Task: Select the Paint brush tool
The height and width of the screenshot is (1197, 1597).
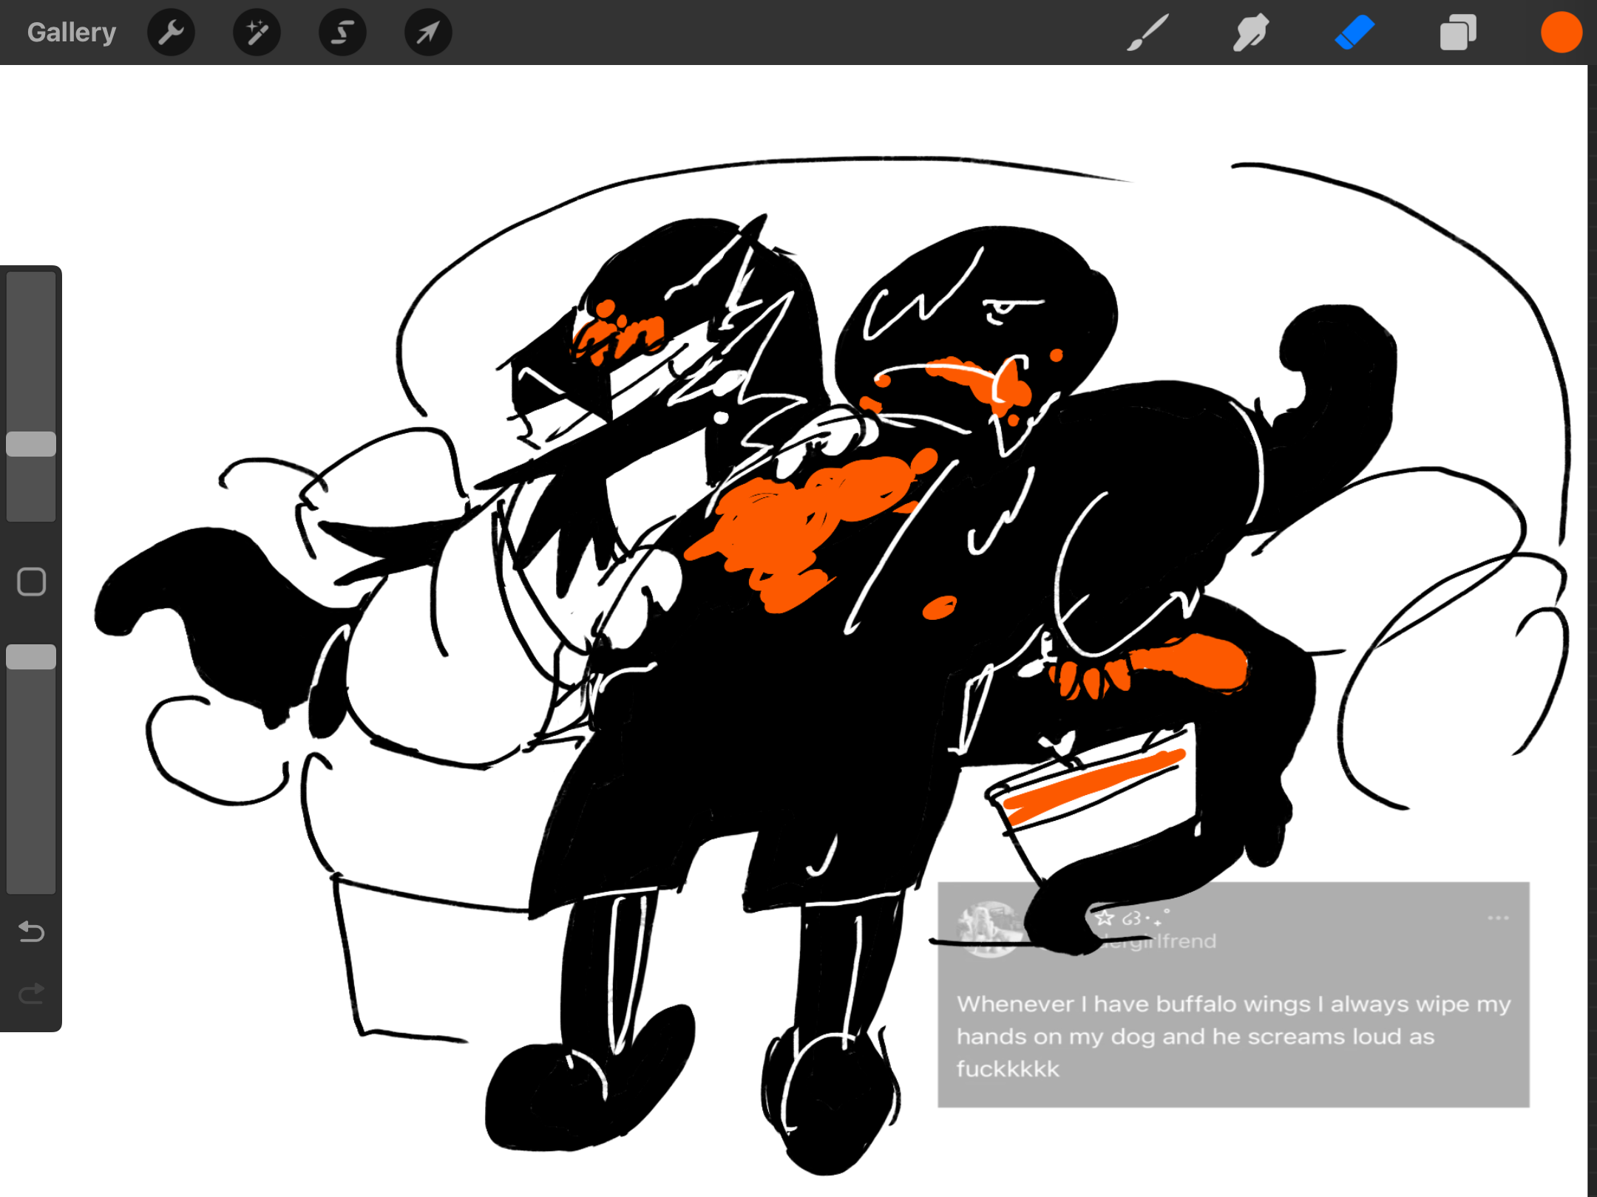Action: (1148, 33)
